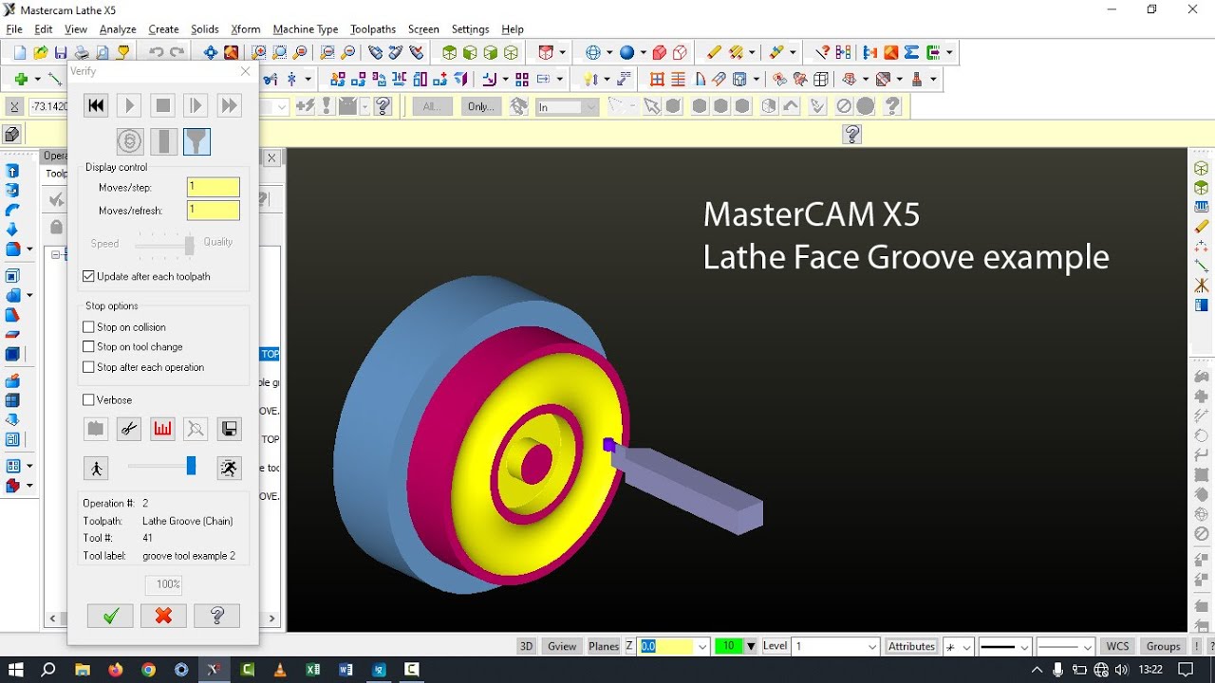The image size is (1215, 683).
Task: Click the Moves/step input field
Action: click(x=214, y=187)
